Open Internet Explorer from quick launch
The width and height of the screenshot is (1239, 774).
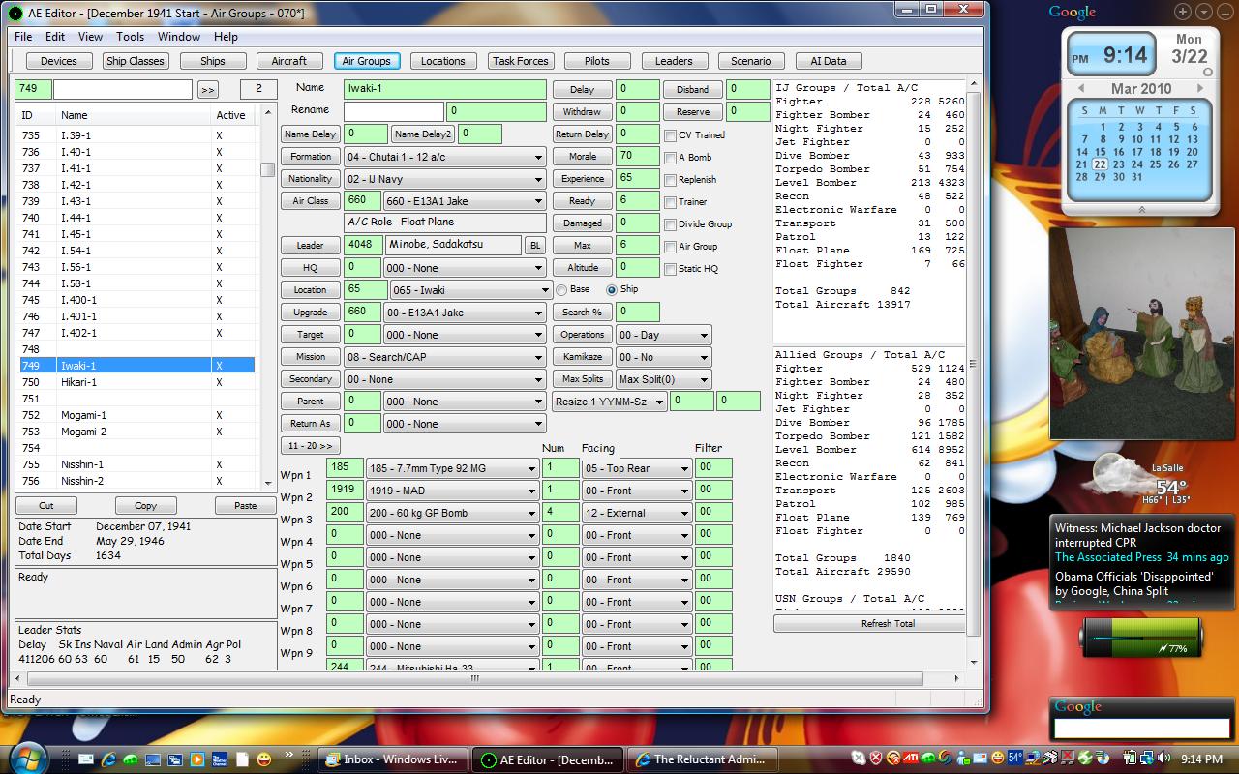[108, 759]
